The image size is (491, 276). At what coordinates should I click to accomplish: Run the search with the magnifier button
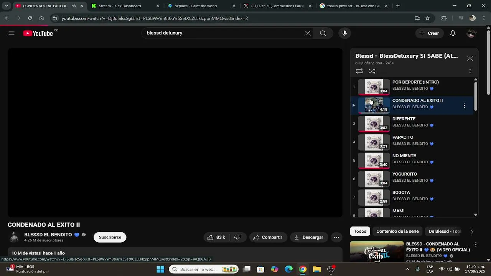tap(323, 33)
